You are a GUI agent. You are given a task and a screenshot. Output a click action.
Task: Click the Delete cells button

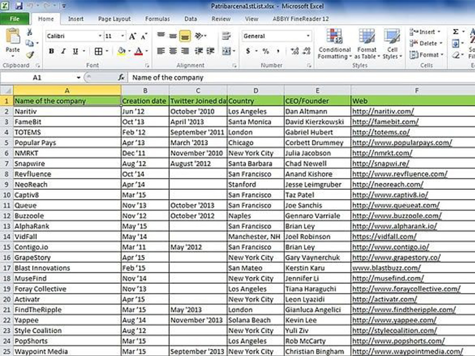[426, 43]
